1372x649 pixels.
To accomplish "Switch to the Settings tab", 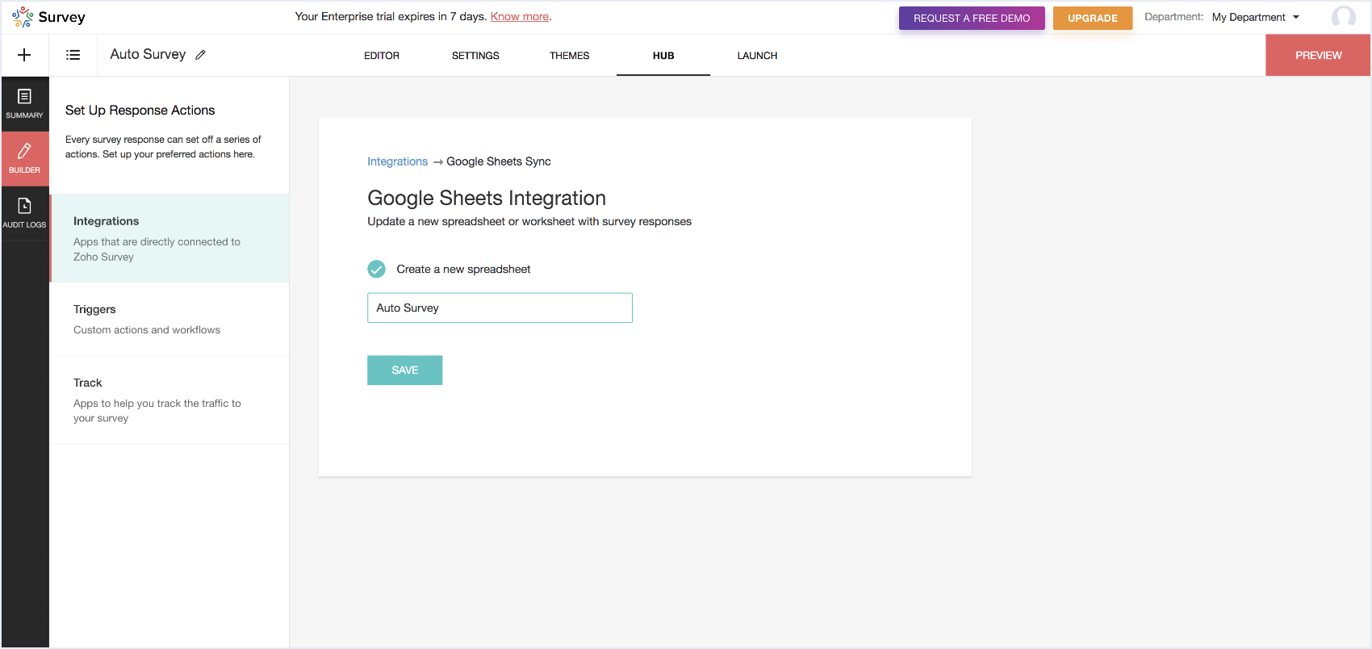I will (x=475, y=56).
